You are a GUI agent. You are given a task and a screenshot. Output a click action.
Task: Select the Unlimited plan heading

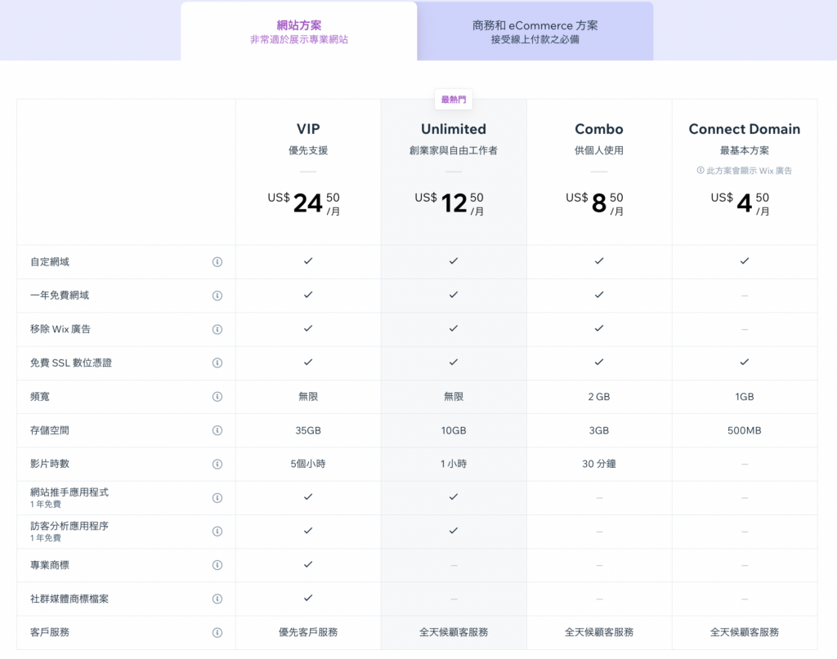[x=453, y=129]
